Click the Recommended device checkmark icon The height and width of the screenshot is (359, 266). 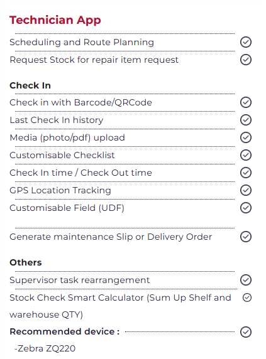(246, 332)
